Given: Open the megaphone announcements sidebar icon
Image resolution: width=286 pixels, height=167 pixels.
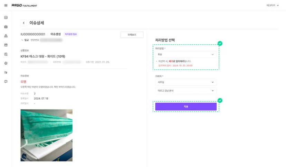Looking at the screenshot, I should 6,72.
